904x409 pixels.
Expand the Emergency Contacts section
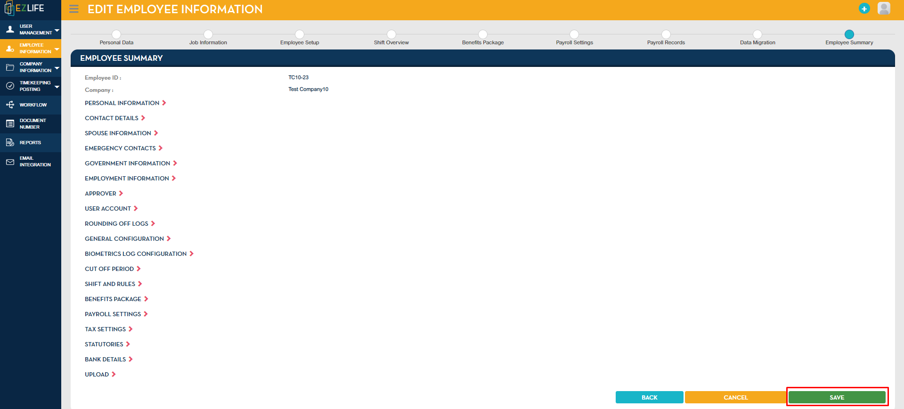click(x=124, y=148)
